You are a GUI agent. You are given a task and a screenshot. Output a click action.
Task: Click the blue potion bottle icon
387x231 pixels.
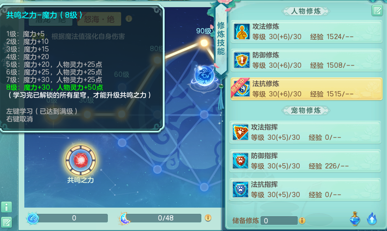355,219
